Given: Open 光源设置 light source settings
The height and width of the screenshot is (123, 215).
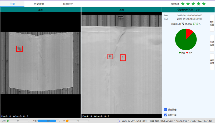Looking at the screenshot, I should point(212,43).
